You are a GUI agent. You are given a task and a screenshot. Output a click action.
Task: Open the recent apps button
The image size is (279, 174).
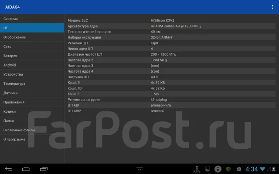point(44,169)
